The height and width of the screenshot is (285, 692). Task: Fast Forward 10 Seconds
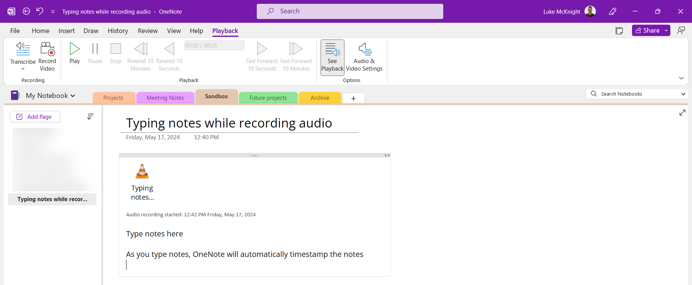tap(262, 57)
